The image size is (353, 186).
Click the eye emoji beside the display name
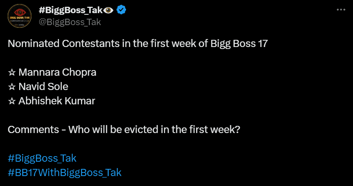pos(108,10)
